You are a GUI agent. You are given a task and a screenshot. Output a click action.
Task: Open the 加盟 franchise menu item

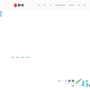point(84,5)
